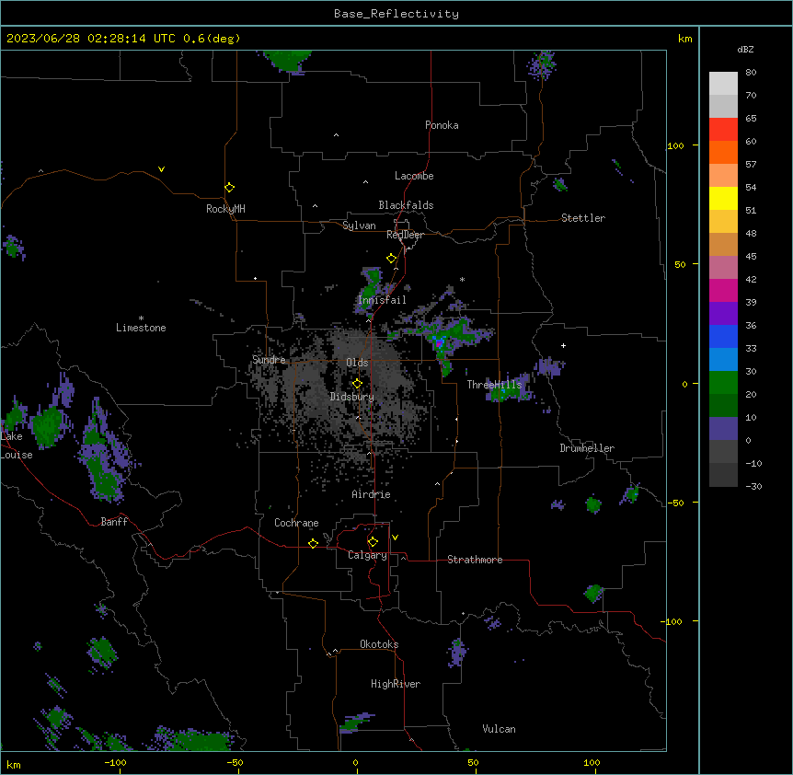
Task: Click the HighRiver label
Action: click(x=396, y=684)
